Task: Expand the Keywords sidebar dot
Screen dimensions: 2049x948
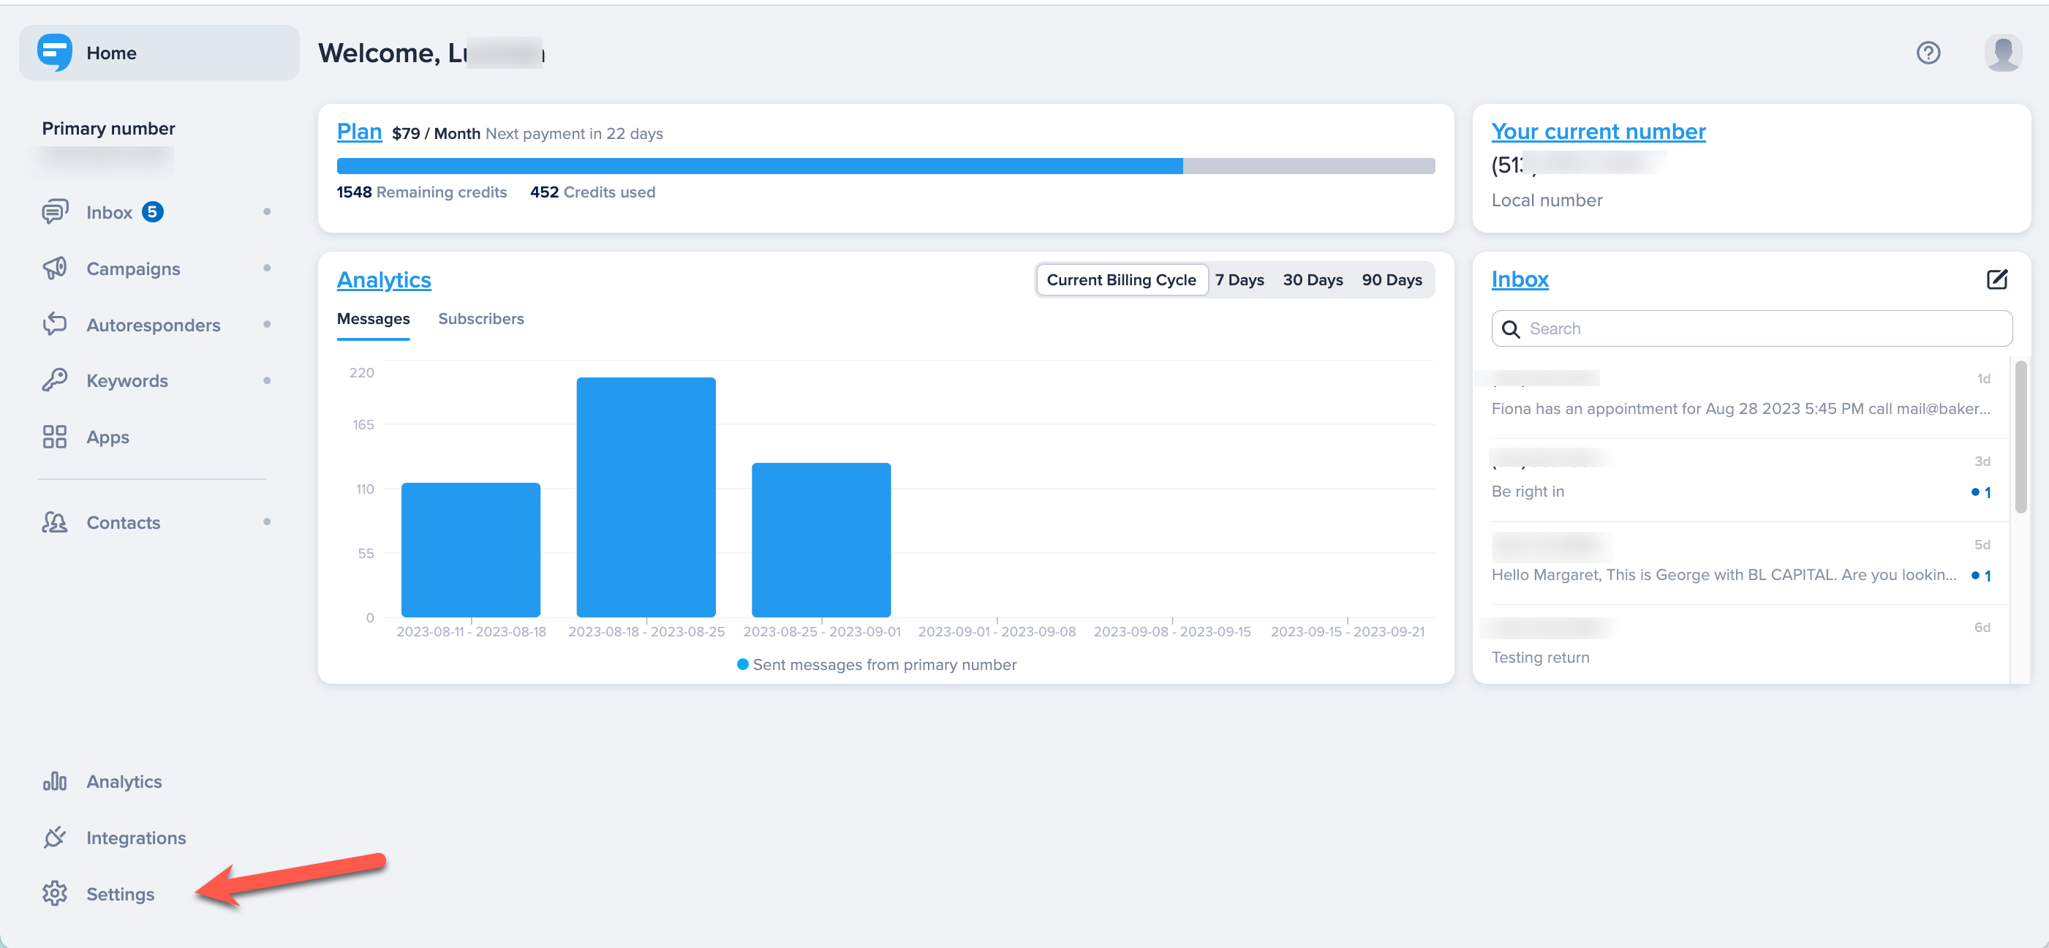Action: tap(266, 380)
